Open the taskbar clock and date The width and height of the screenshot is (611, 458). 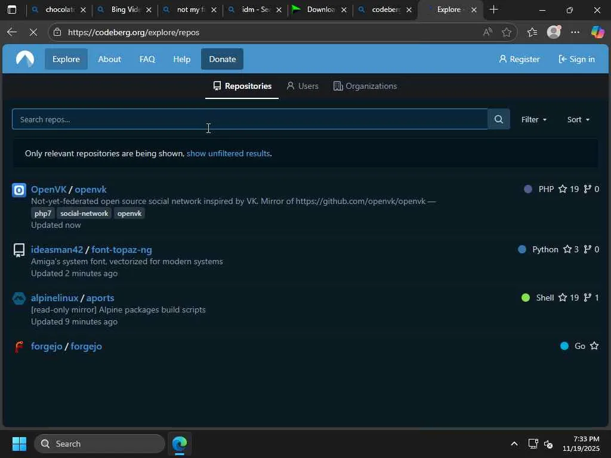point(581,444)
